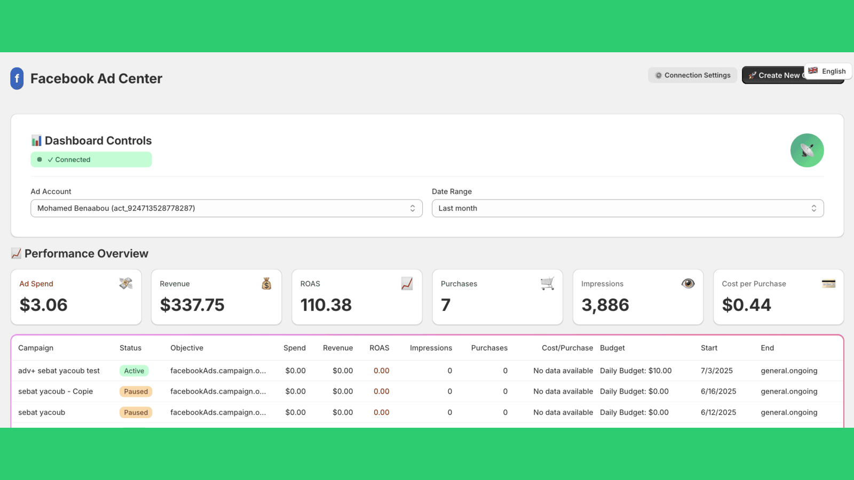Click the Spend column header
The image size is (854, 480).
pyautogui.click(x=295, y=348)
